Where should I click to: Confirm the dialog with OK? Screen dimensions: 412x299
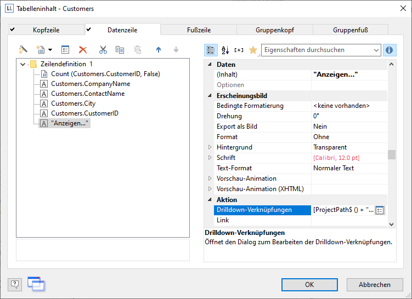309,285
